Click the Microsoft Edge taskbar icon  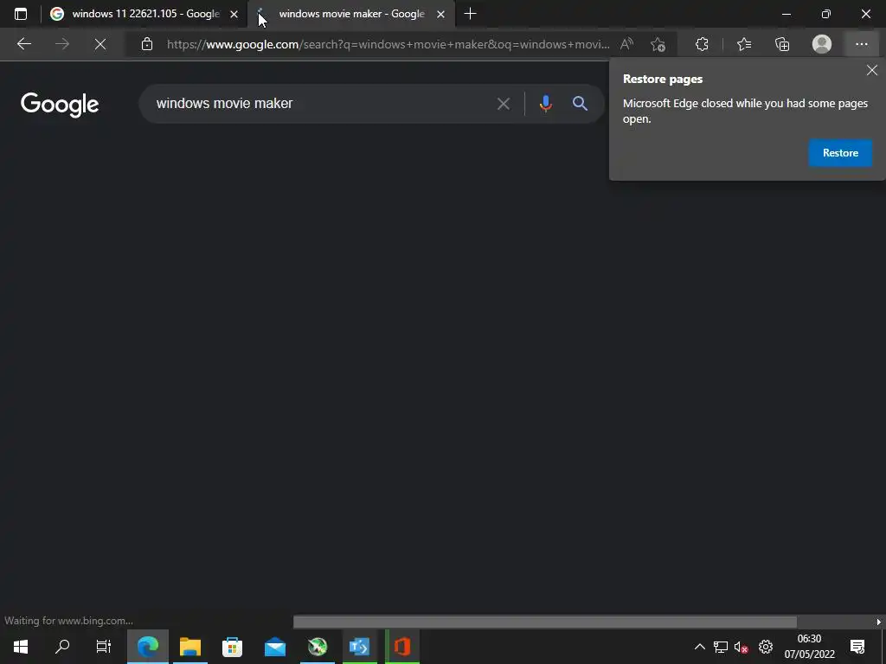pyautogui.click(x=147, y=647)
